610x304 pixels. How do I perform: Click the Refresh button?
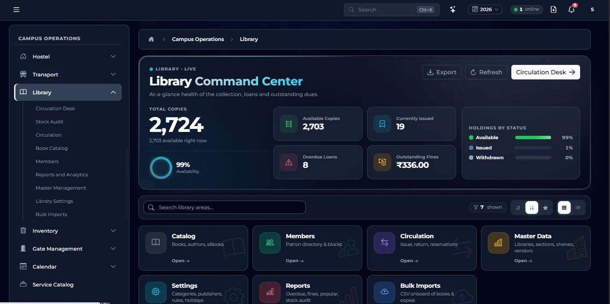[x=487, y=72]
